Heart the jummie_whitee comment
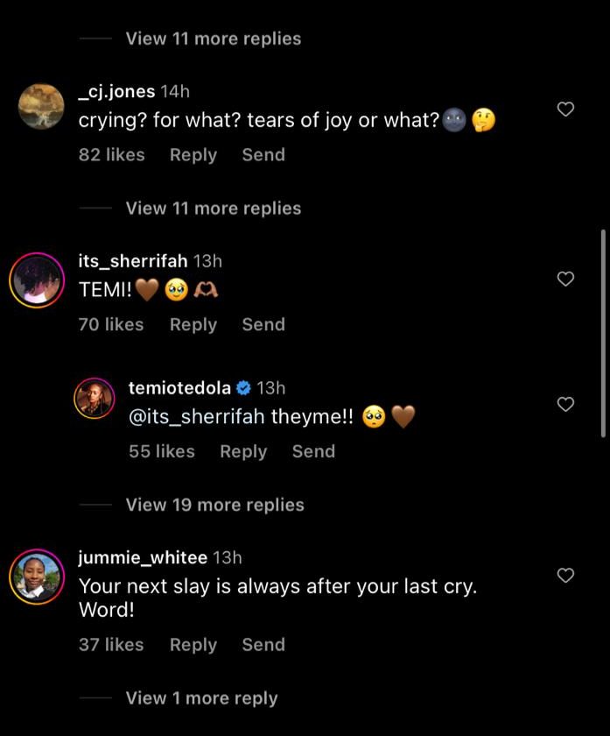This screenshot has width=610, height=736. click(x=566, y=576)
